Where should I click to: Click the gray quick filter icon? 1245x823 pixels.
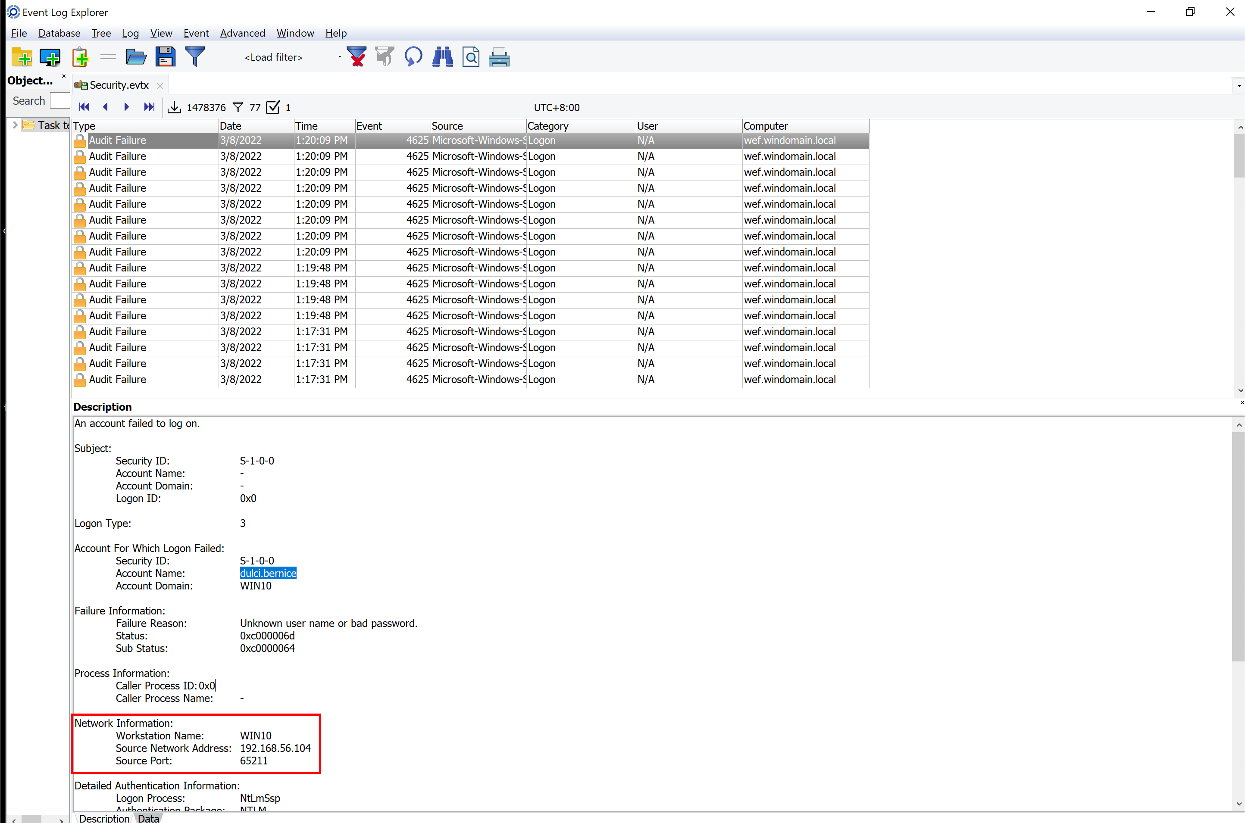385,57
